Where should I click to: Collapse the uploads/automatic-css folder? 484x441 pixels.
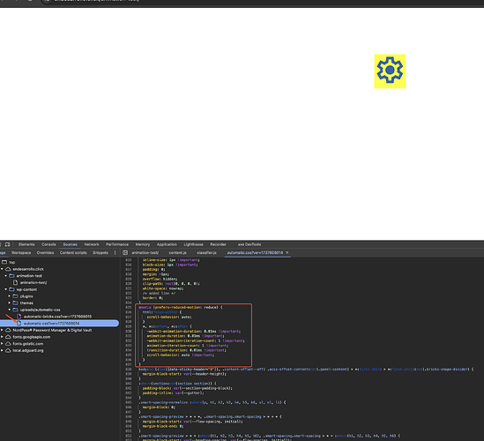tap(10, 310)
